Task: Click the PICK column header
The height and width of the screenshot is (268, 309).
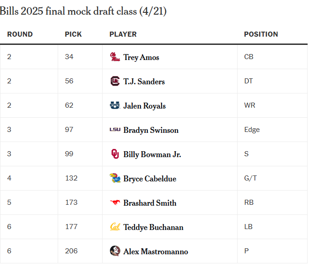Action: click(x=73, y=34)
